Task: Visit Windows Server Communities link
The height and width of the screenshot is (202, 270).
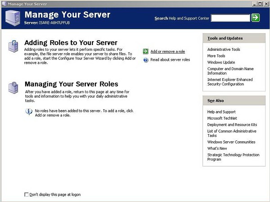Action: coord(231,142)
